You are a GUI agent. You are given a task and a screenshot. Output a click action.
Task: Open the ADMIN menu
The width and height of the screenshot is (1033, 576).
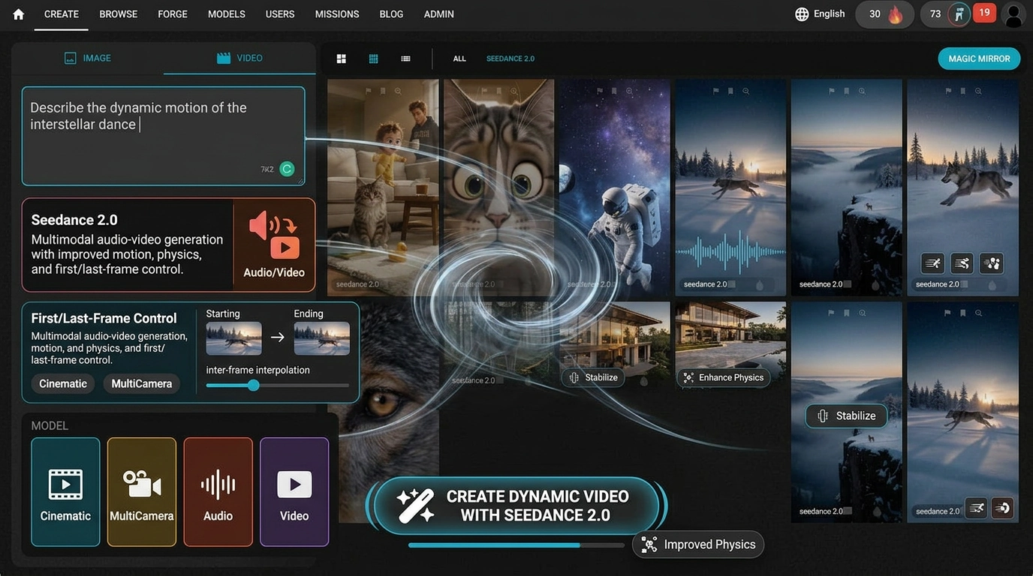click(x=439, y=14)
